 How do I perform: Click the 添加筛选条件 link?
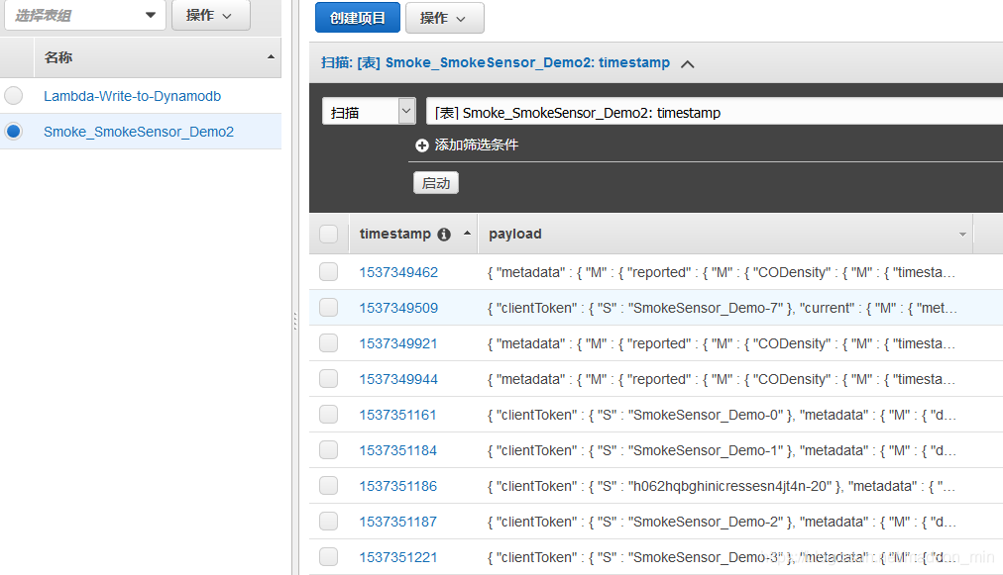click(477, 145)
